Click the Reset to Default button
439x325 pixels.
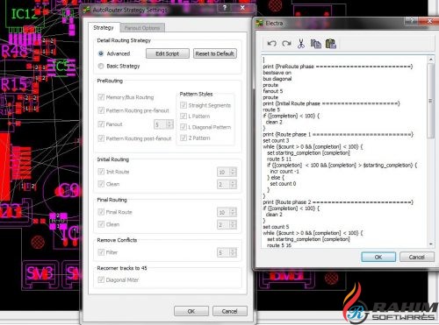[x=215, y=53]
